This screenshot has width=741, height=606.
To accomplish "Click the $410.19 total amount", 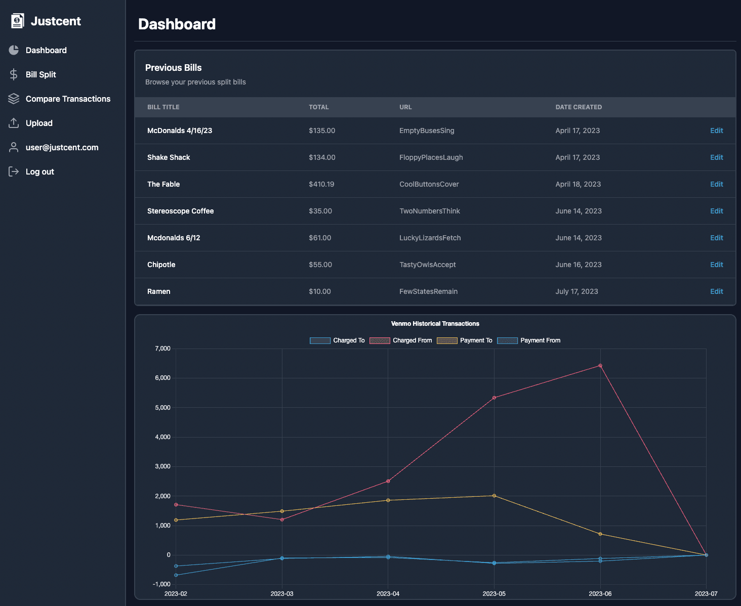I will click(x=321, y=184).
